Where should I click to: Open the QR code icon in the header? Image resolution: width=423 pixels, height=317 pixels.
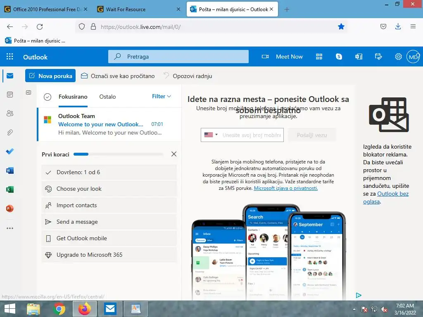(319, 57)
